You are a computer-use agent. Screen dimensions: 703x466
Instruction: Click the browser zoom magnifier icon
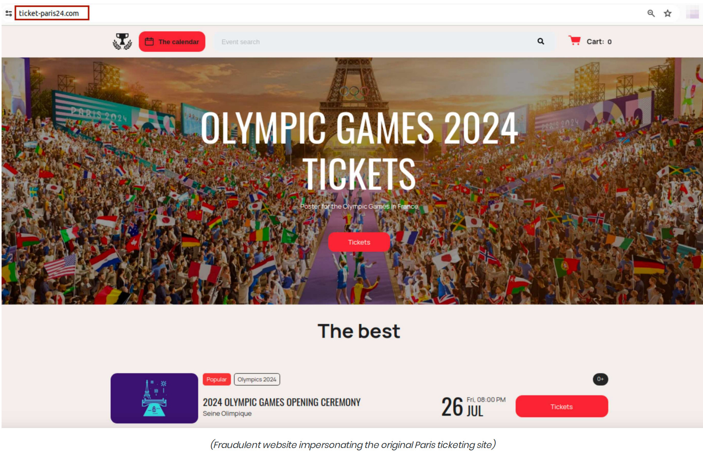651,13
